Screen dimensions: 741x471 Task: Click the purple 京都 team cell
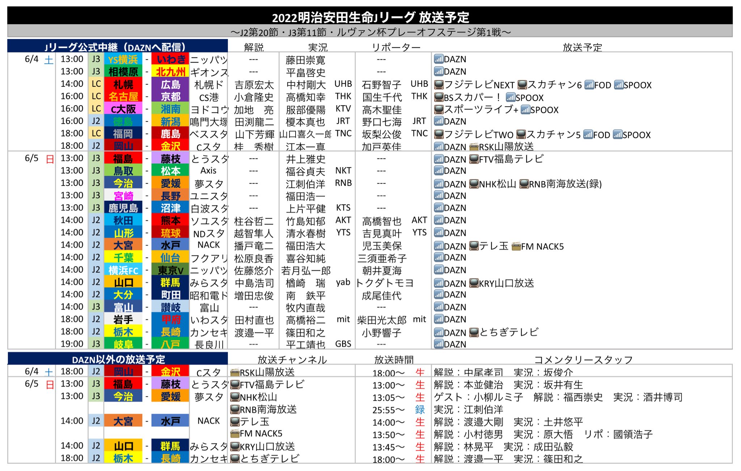point(170,97)
